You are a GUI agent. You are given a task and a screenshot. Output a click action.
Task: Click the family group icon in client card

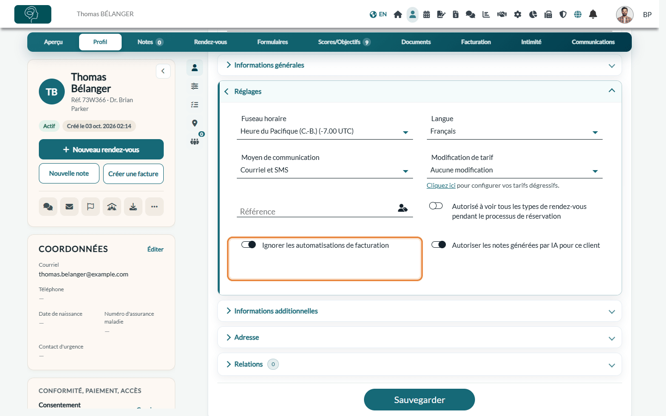coord(112,207)
